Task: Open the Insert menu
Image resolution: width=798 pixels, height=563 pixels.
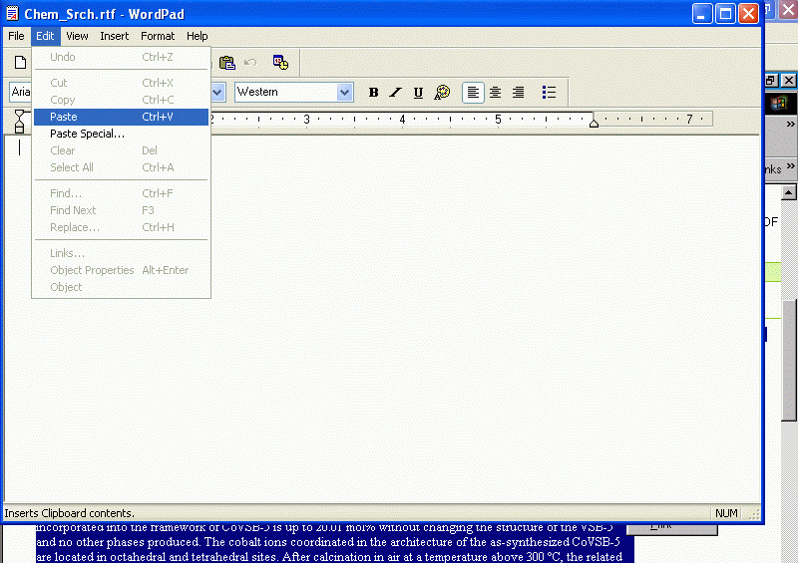Action: 114,36
